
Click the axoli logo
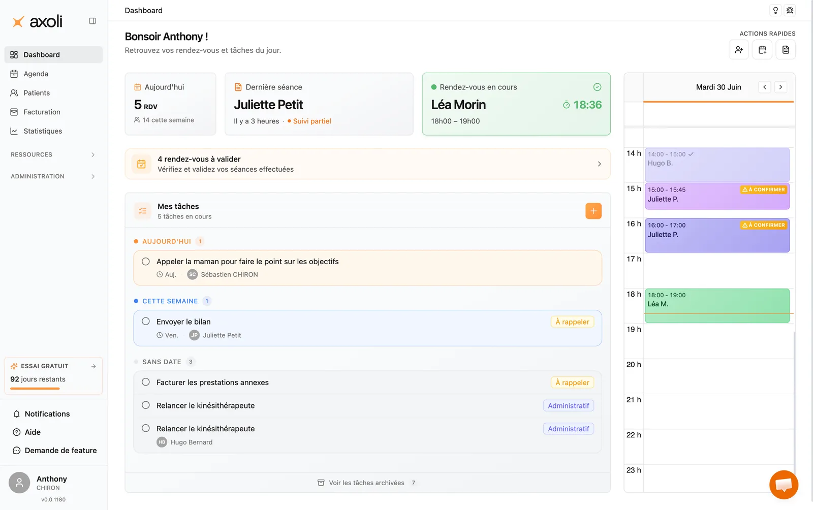click(38, 21)
